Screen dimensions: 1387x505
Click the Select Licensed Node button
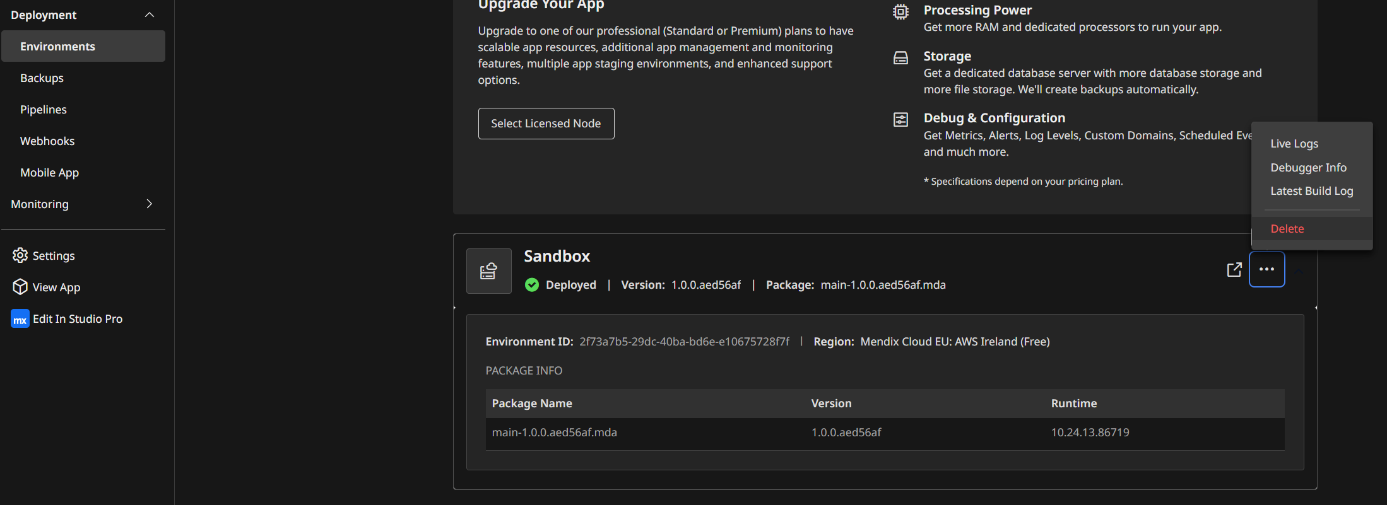point(546,124)
